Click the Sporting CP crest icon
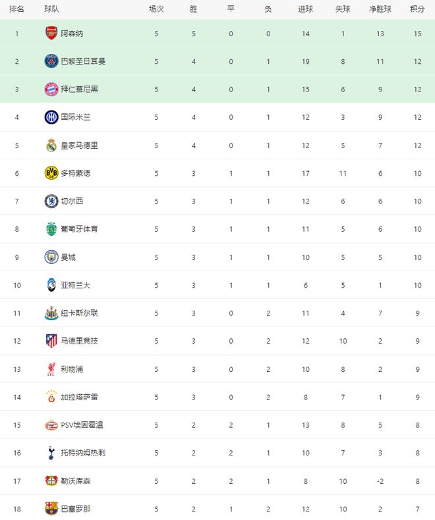Screen dimensions: 435x520 coord(51,229)
